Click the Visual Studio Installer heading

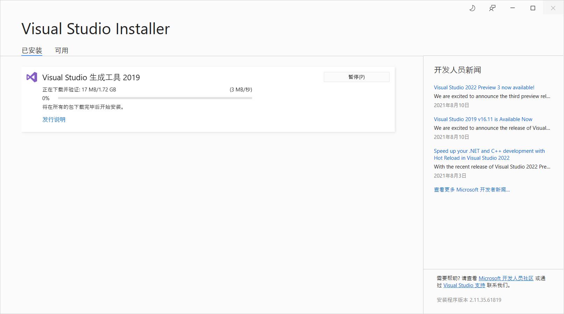pyautogui.click(x=95, y=29)
